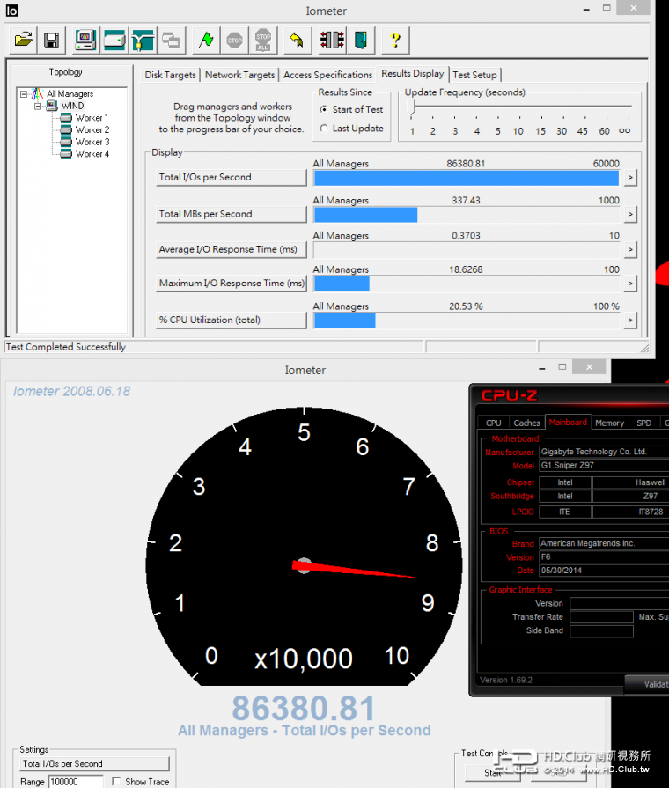Viewport: 669px width, 788px height.
Task: Click the Start new disk worker icon
Action: 114,40
